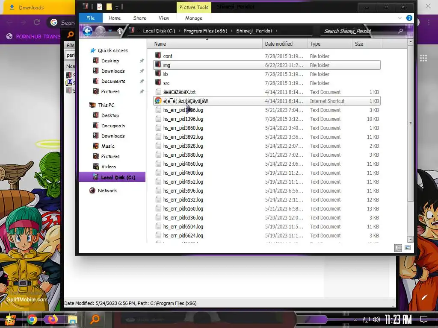Open Desktop under Quick access
Image resolution: width=438 pixels, height=328 pixels.
[110, 61]
